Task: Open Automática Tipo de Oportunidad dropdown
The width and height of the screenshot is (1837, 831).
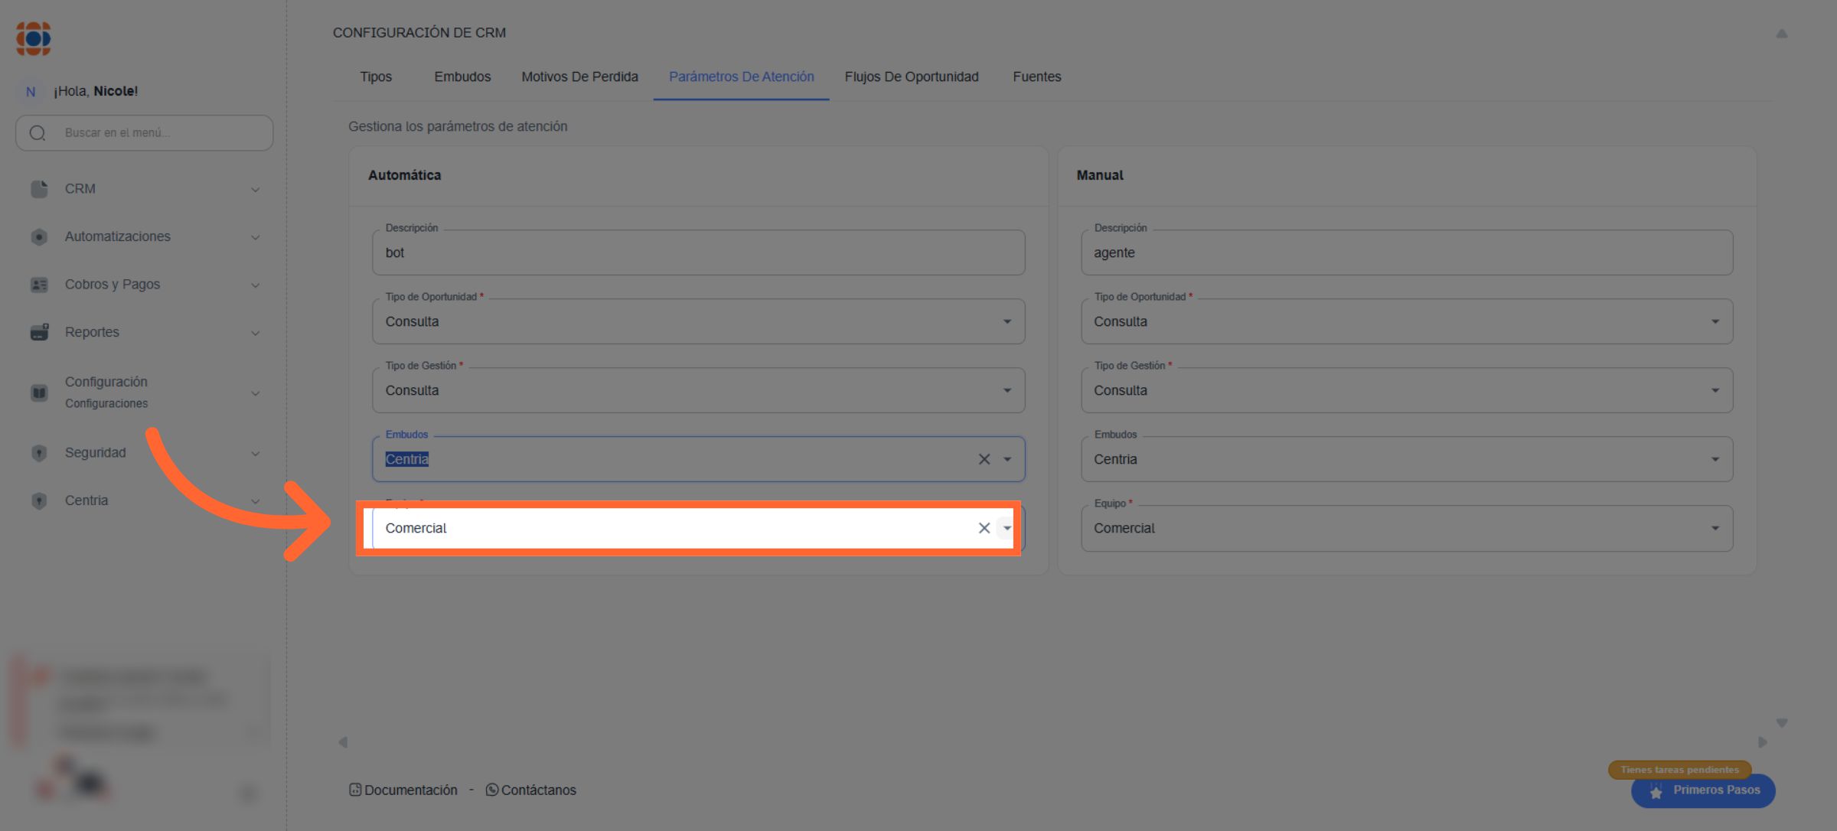Action: [x=1007, y=321]
